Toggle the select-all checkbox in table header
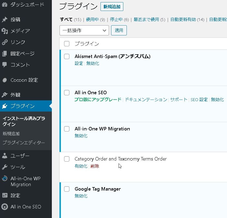Viewport: 227px width, 218px height. click(x=67, y=44)
